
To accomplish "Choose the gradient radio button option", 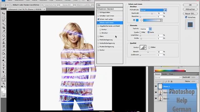I will (142, 20).
